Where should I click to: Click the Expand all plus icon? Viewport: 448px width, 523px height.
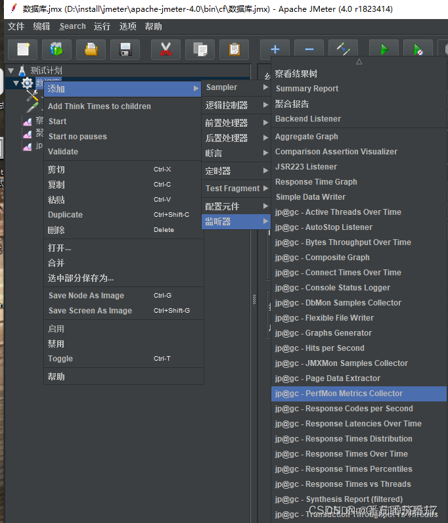click(275, 49)
